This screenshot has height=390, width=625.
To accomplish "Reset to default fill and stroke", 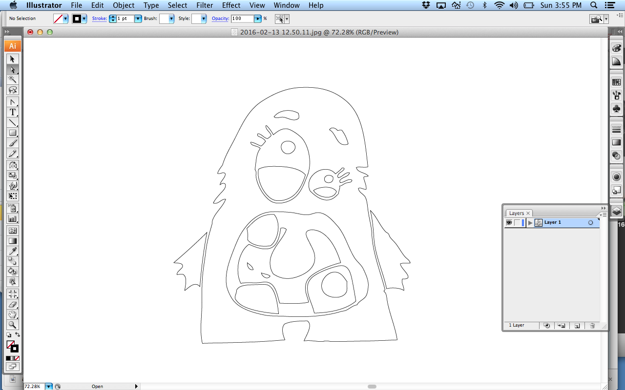I will click(x=9, y=335).
